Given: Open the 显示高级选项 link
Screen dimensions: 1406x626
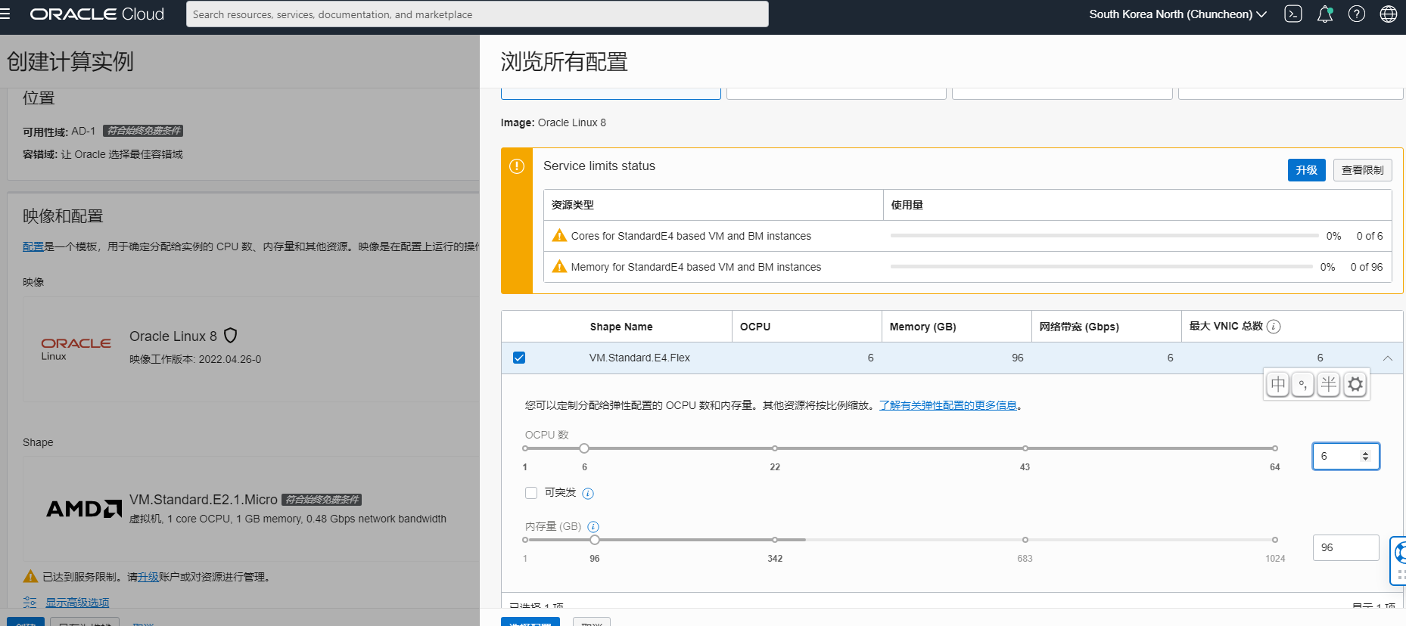Looking at the screenshot, I should coord(77,603).
